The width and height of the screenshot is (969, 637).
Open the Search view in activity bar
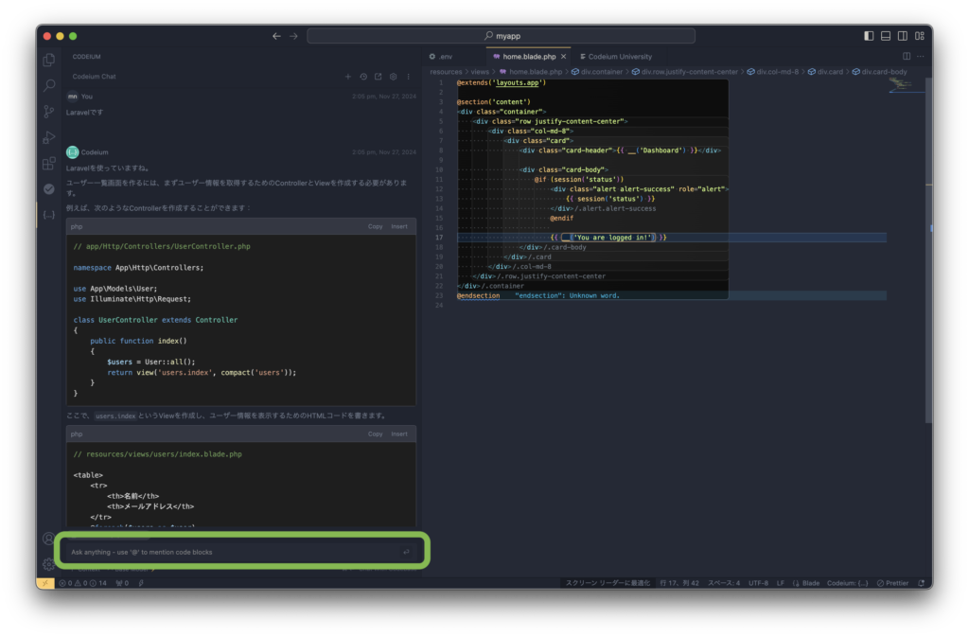(x=49, y=86)
